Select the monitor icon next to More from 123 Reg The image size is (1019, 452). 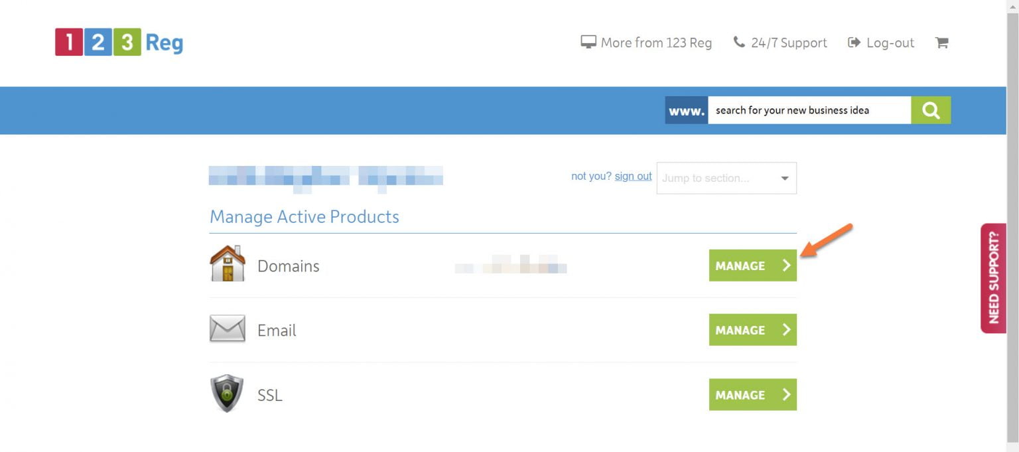click(588, 41)
